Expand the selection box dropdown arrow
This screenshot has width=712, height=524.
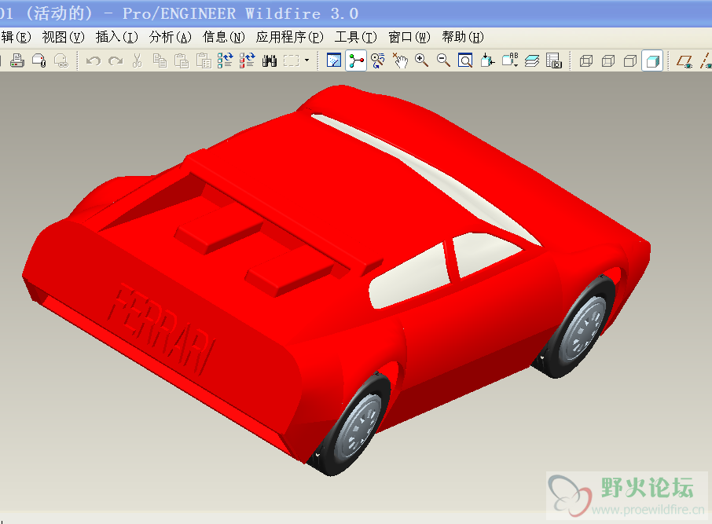pyautogui.click(x=307, y=60)
